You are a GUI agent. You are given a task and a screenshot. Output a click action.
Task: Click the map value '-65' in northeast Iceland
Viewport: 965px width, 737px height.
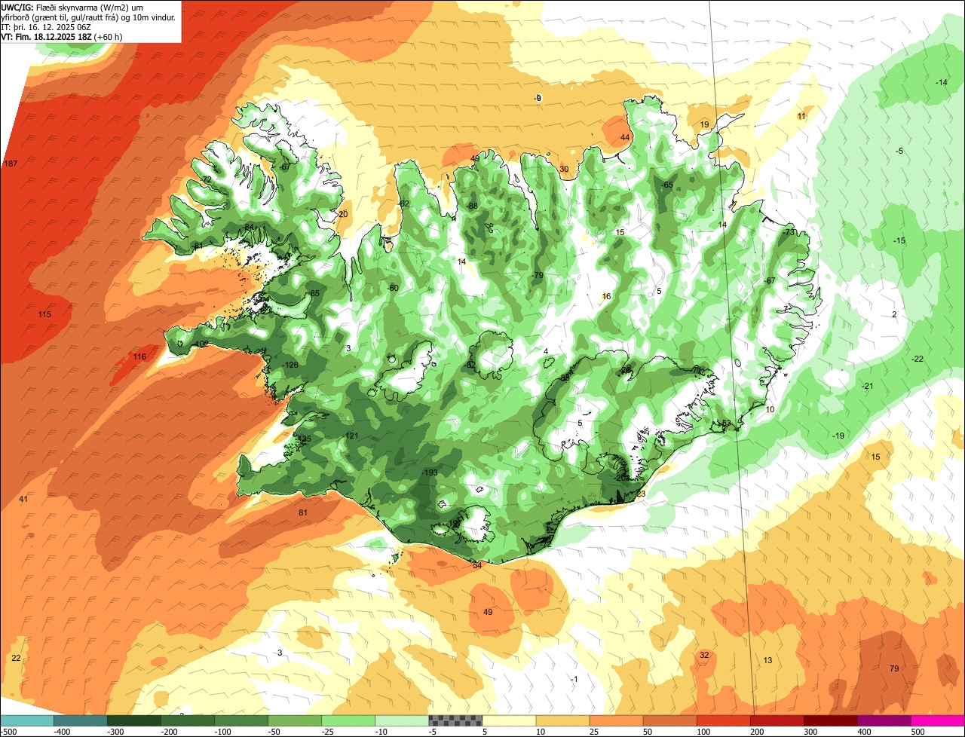coord(666,185)
